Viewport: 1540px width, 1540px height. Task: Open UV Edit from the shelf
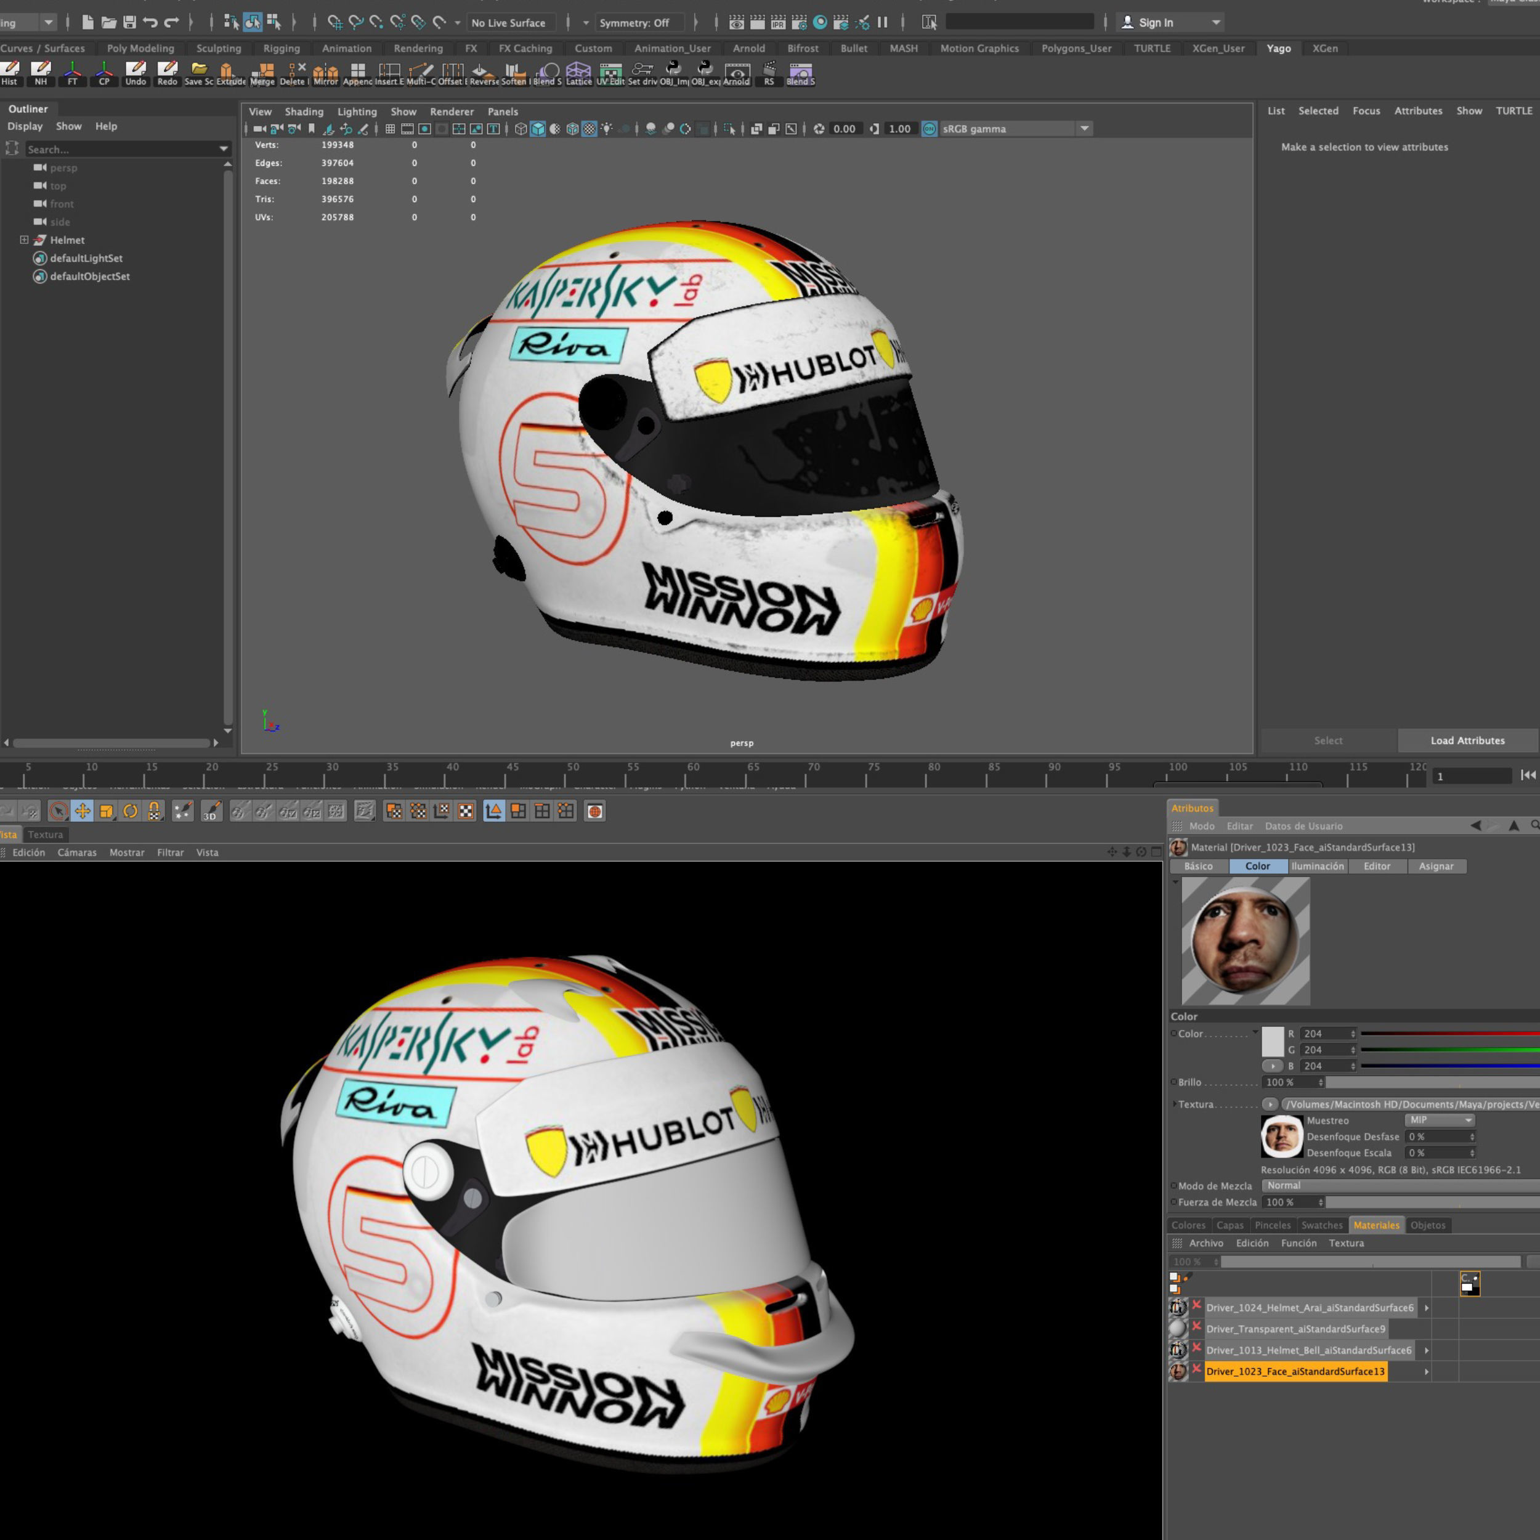(x=610, y=73)
